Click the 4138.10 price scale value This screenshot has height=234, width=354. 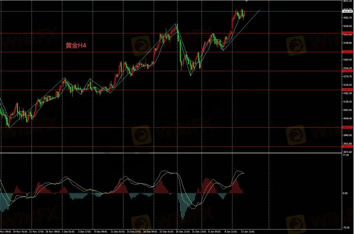tap(347, 102)
